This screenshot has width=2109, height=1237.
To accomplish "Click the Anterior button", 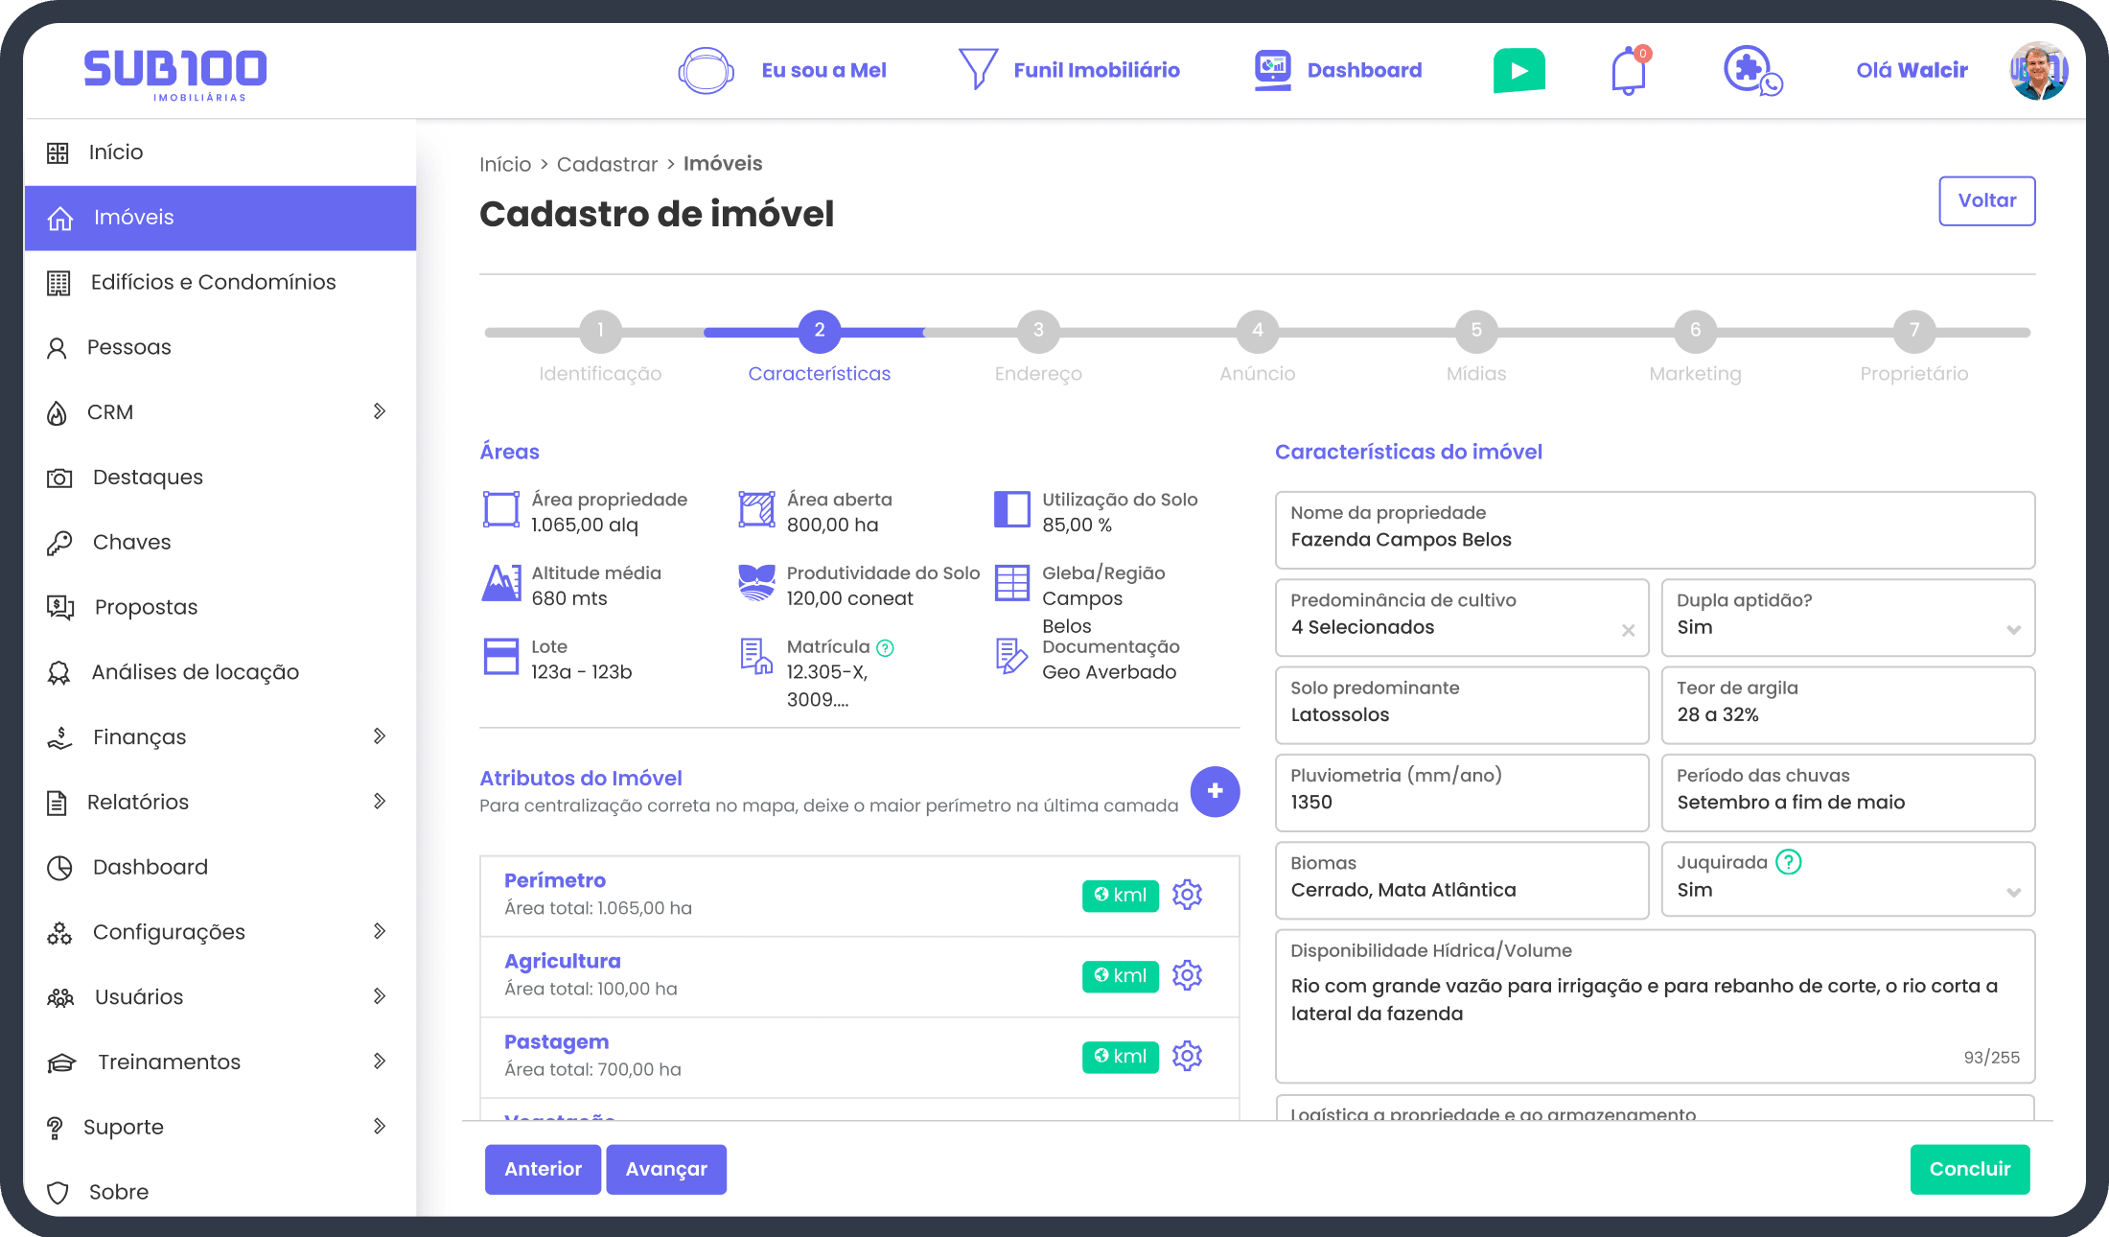I will pos(543,1169).
